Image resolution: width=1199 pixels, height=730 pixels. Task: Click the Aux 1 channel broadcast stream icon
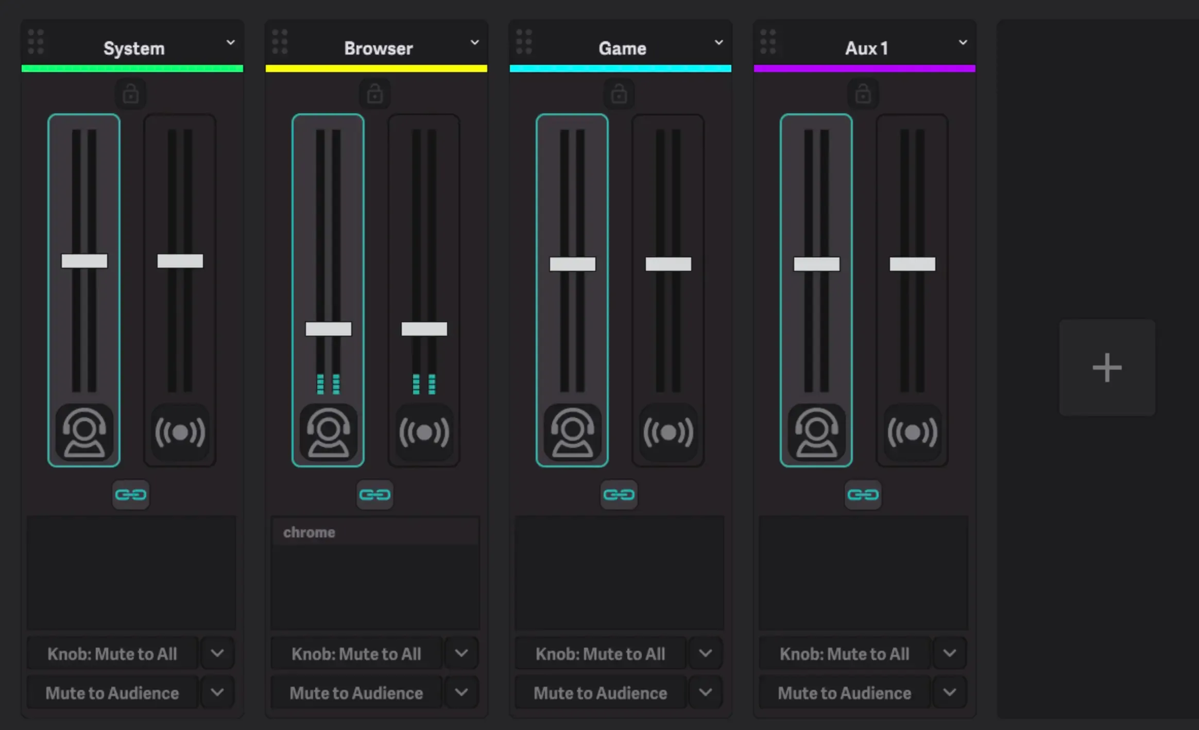point(912,432)
